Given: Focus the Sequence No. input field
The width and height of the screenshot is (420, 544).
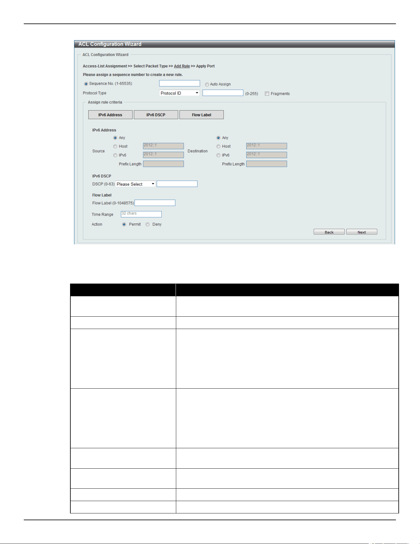Looking at the screenshot, I should (x=180, y=83).
